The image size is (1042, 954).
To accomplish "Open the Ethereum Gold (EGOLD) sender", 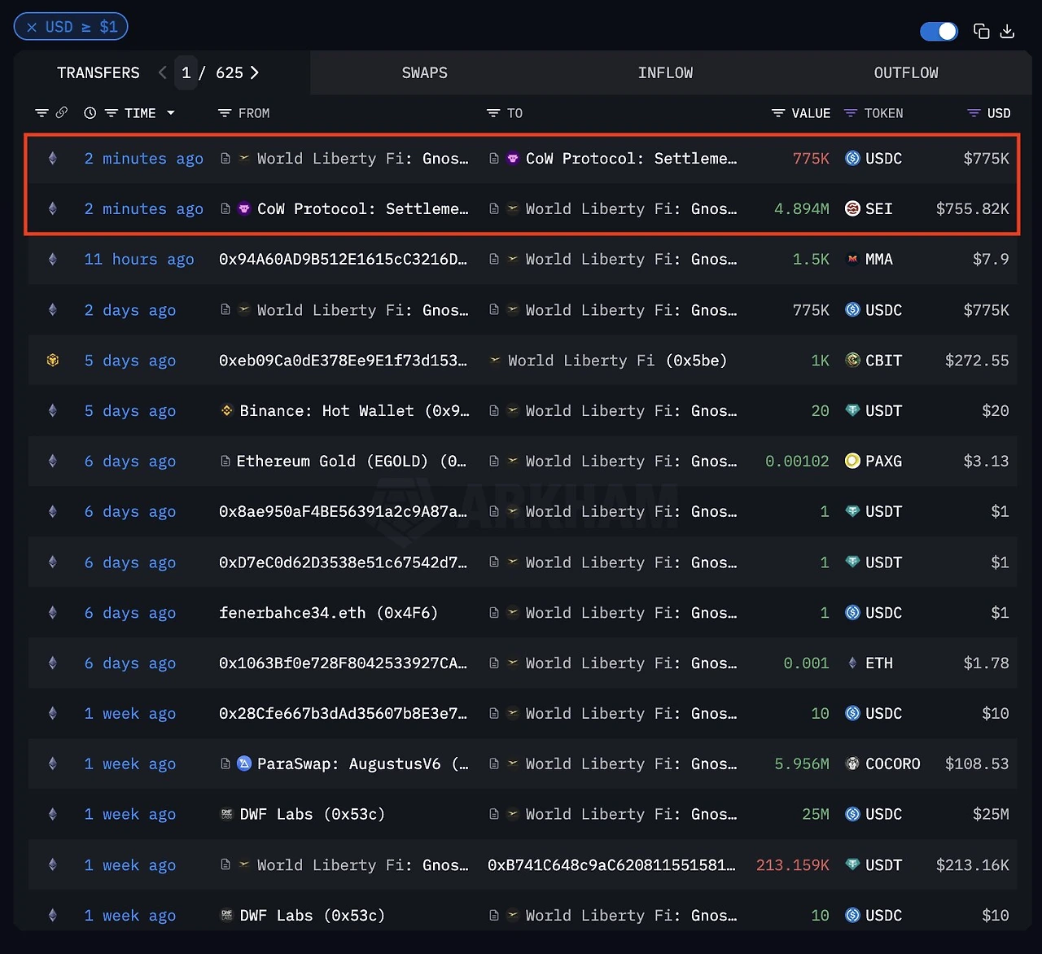I will pyautogui.click(x=351, y=462).
